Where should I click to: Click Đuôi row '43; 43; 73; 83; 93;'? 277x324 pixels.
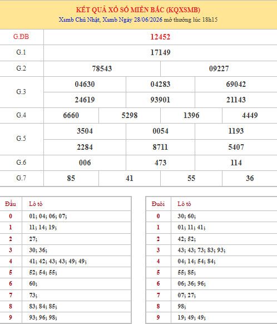pos(201,250)
